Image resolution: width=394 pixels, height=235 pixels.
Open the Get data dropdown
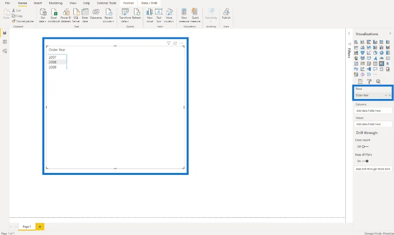[43, 15]
